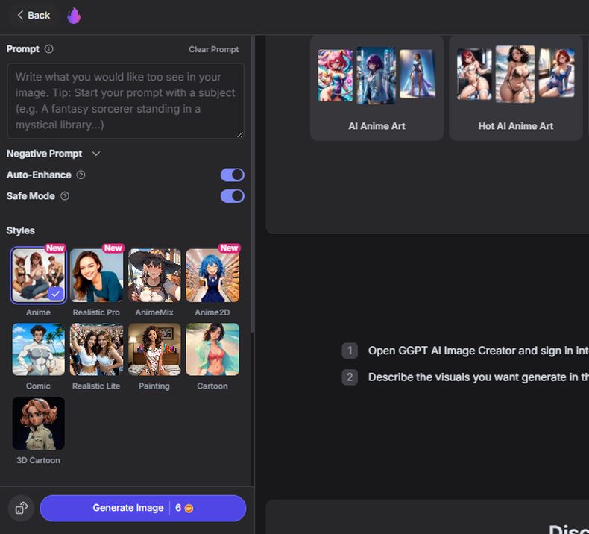
Task: Toggle the Auto-Enhance switch
Action: [232, 175]
